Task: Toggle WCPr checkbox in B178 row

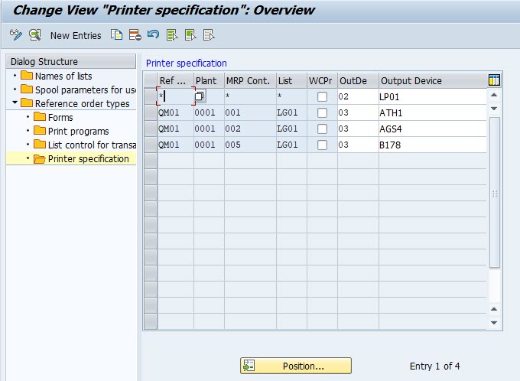Action: coord(322,145)
